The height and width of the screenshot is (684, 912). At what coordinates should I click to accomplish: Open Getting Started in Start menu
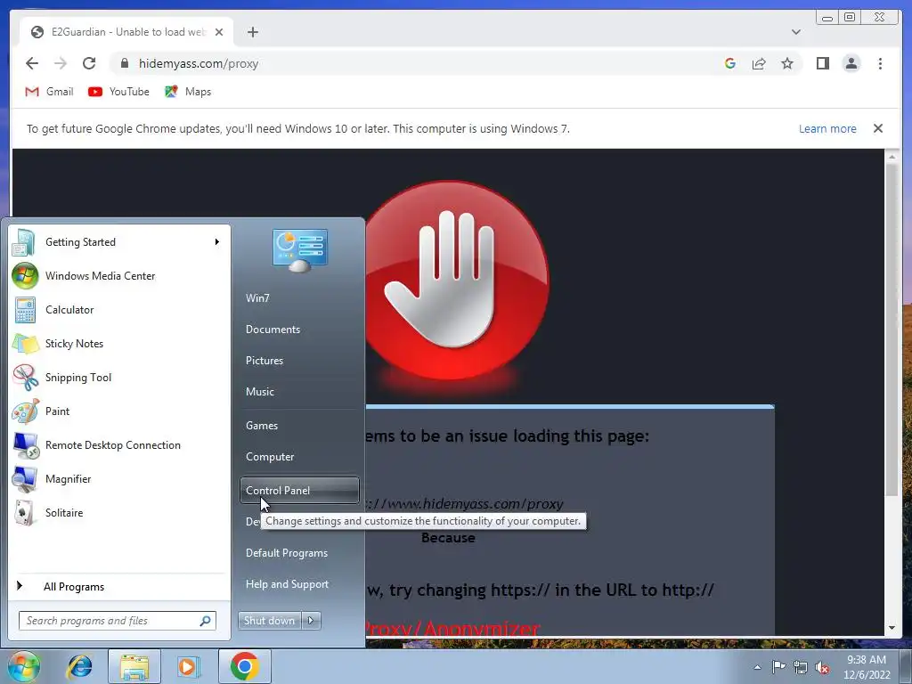coord(118,242)
